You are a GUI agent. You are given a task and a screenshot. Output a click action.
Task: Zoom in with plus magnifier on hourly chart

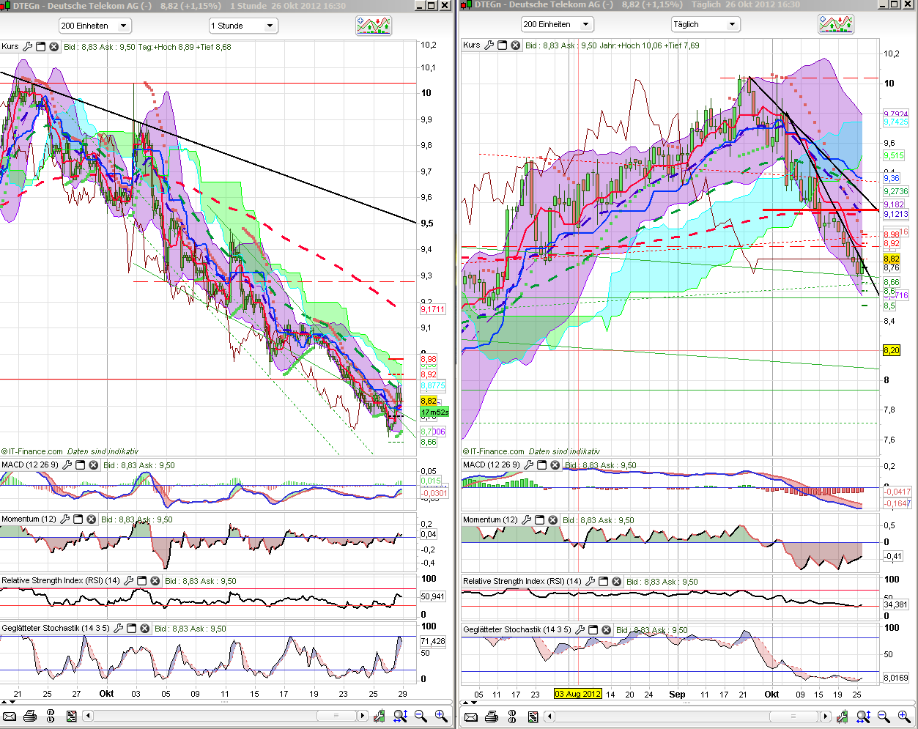coord(441,716)
